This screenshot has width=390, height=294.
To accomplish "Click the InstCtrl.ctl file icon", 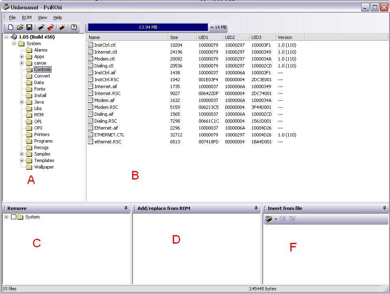I will [91, 45].
